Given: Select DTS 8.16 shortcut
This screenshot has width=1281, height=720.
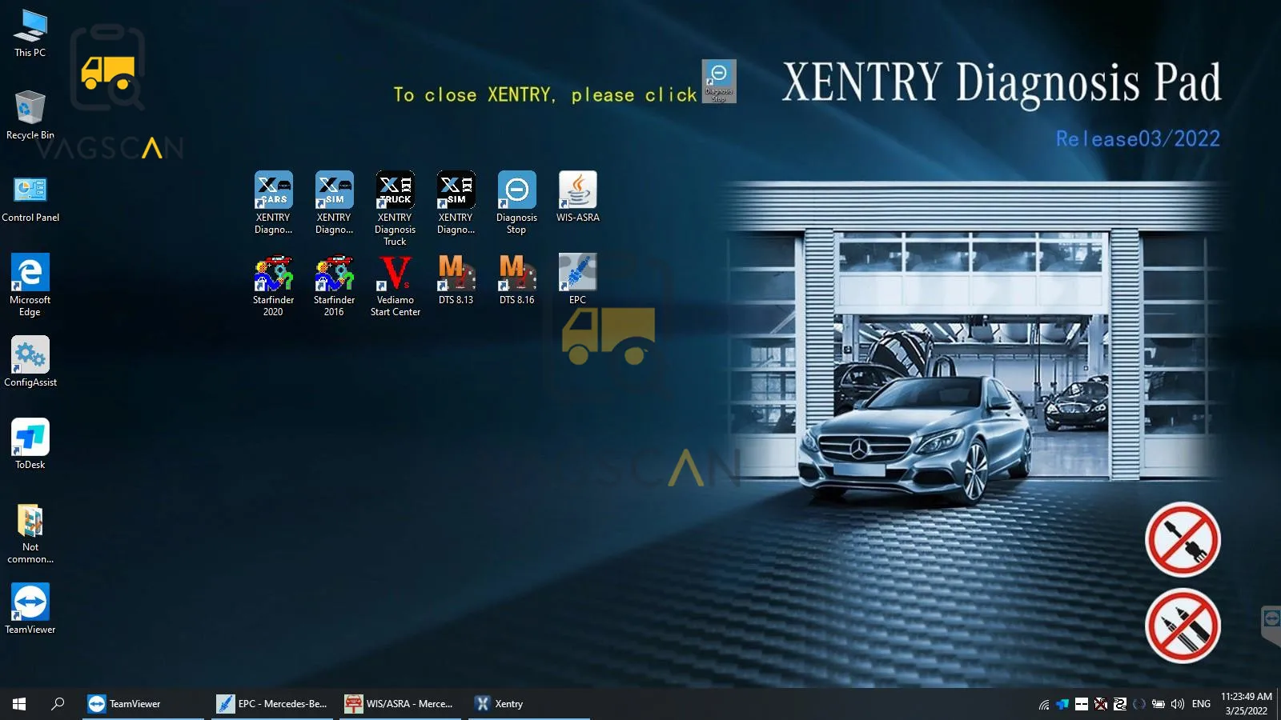Looking at the screenshot, I should [516, 279].
